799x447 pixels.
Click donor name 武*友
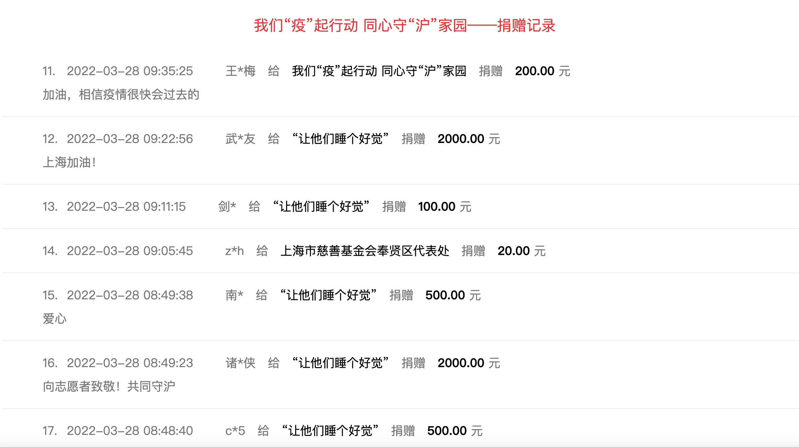[x=241, y=139]
